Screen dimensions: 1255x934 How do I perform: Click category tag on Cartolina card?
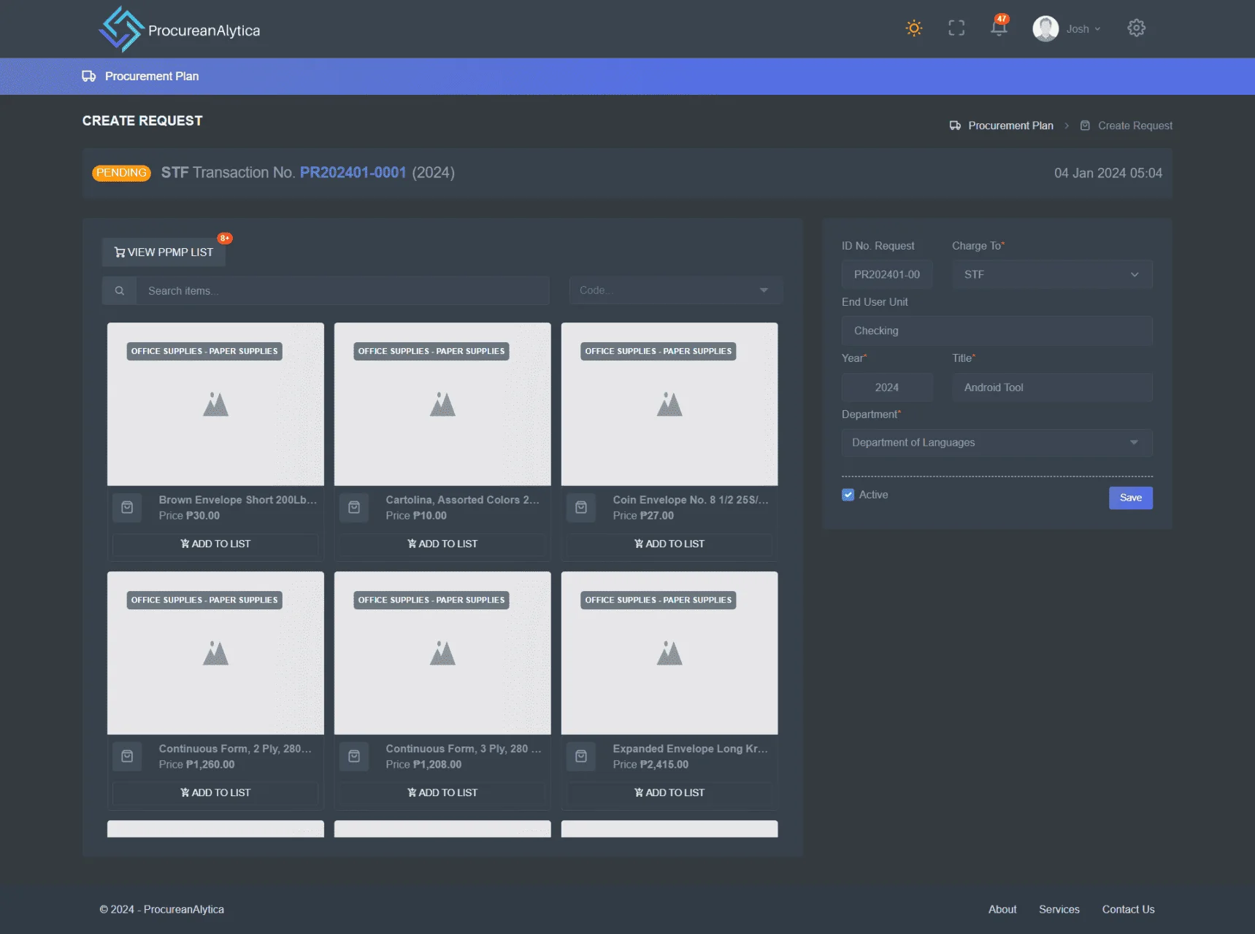point(431,351)
